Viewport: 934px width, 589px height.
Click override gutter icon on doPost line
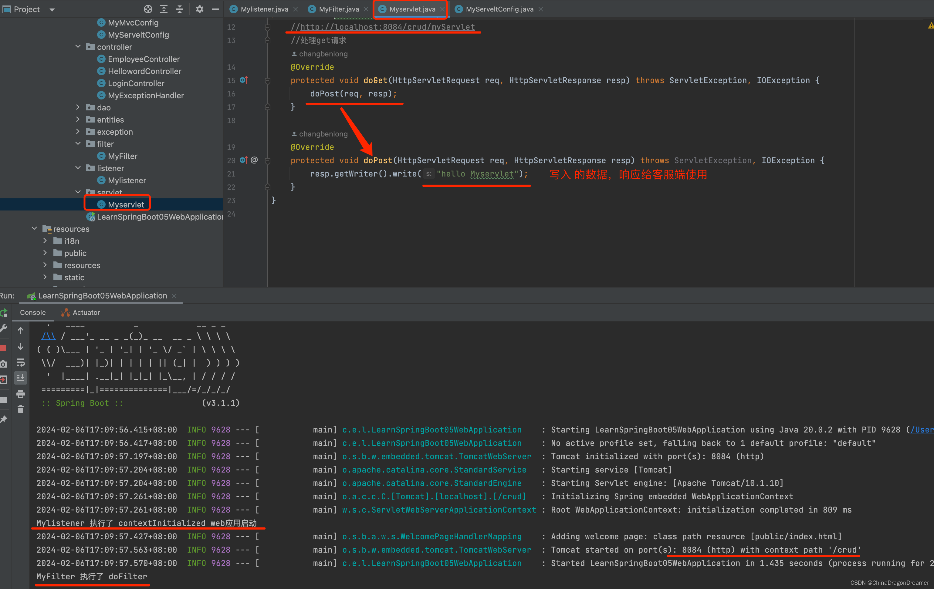244,160
